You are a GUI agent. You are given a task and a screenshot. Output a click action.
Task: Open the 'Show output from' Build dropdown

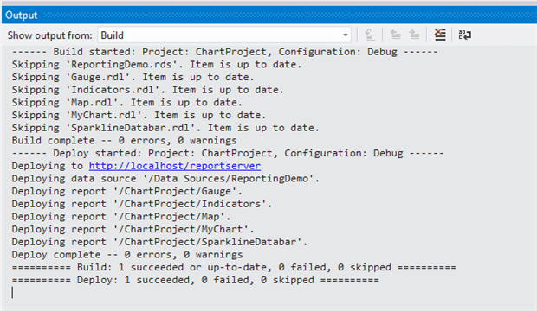(224, 35)
